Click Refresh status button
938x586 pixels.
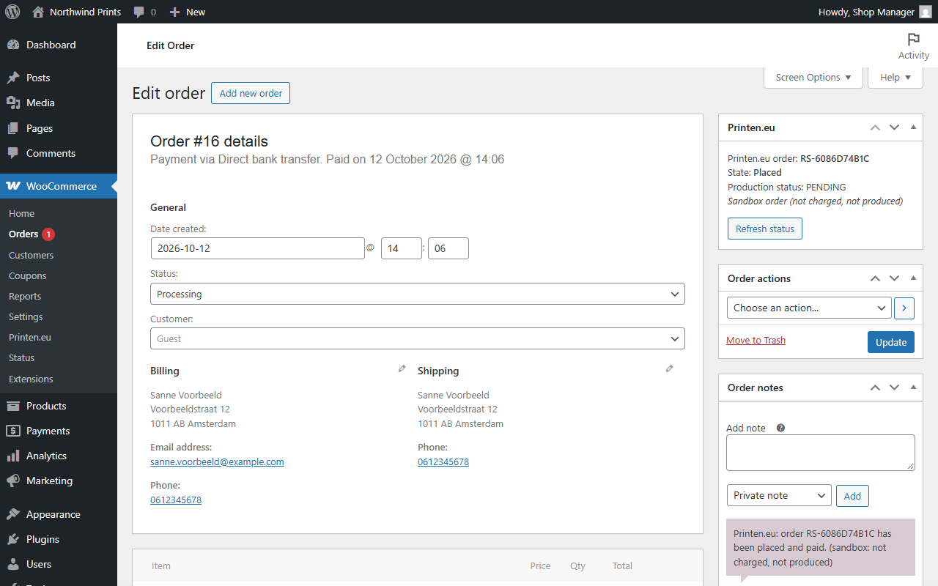pos(765,229)
